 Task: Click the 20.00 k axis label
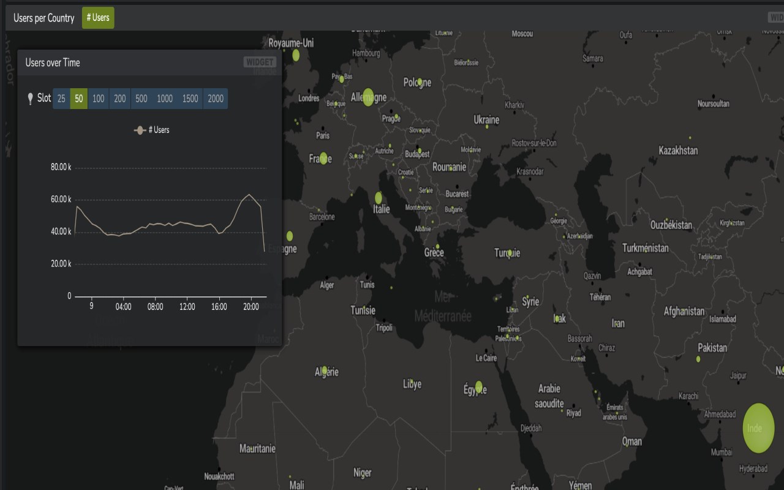coord(61,263)
